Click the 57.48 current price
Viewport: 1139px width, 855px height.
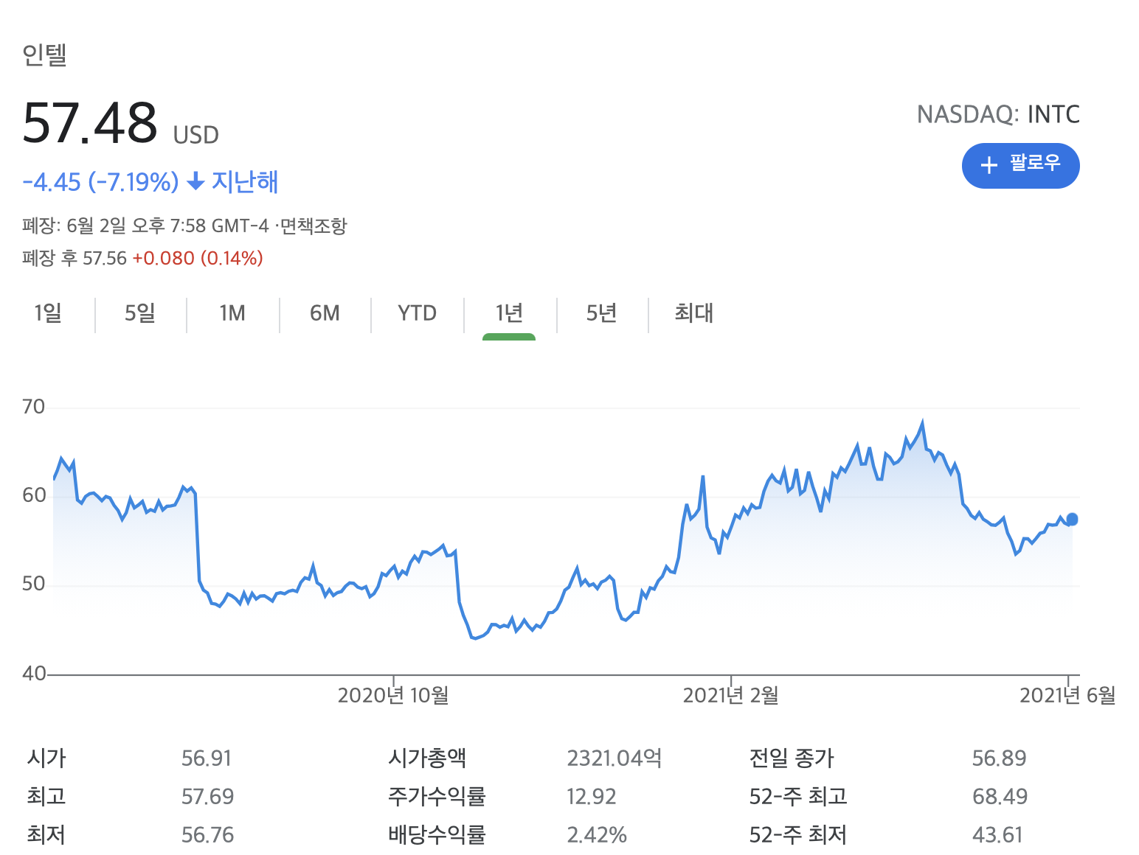pos(90,123)
